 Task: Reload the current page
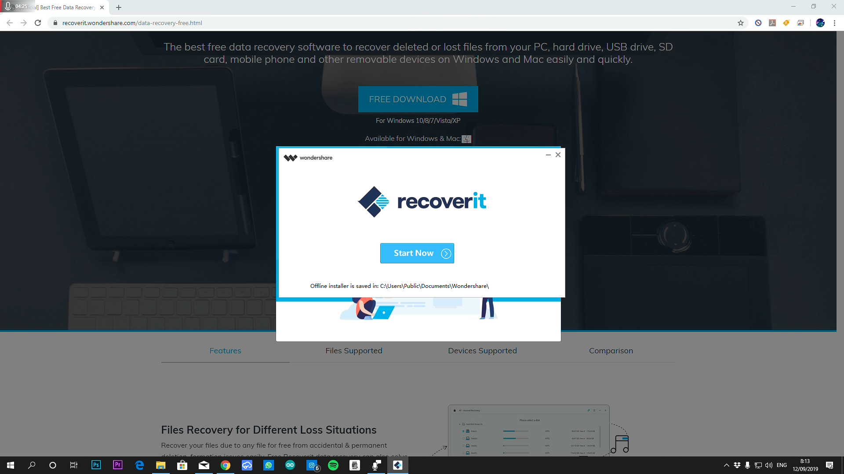(38, 23)
